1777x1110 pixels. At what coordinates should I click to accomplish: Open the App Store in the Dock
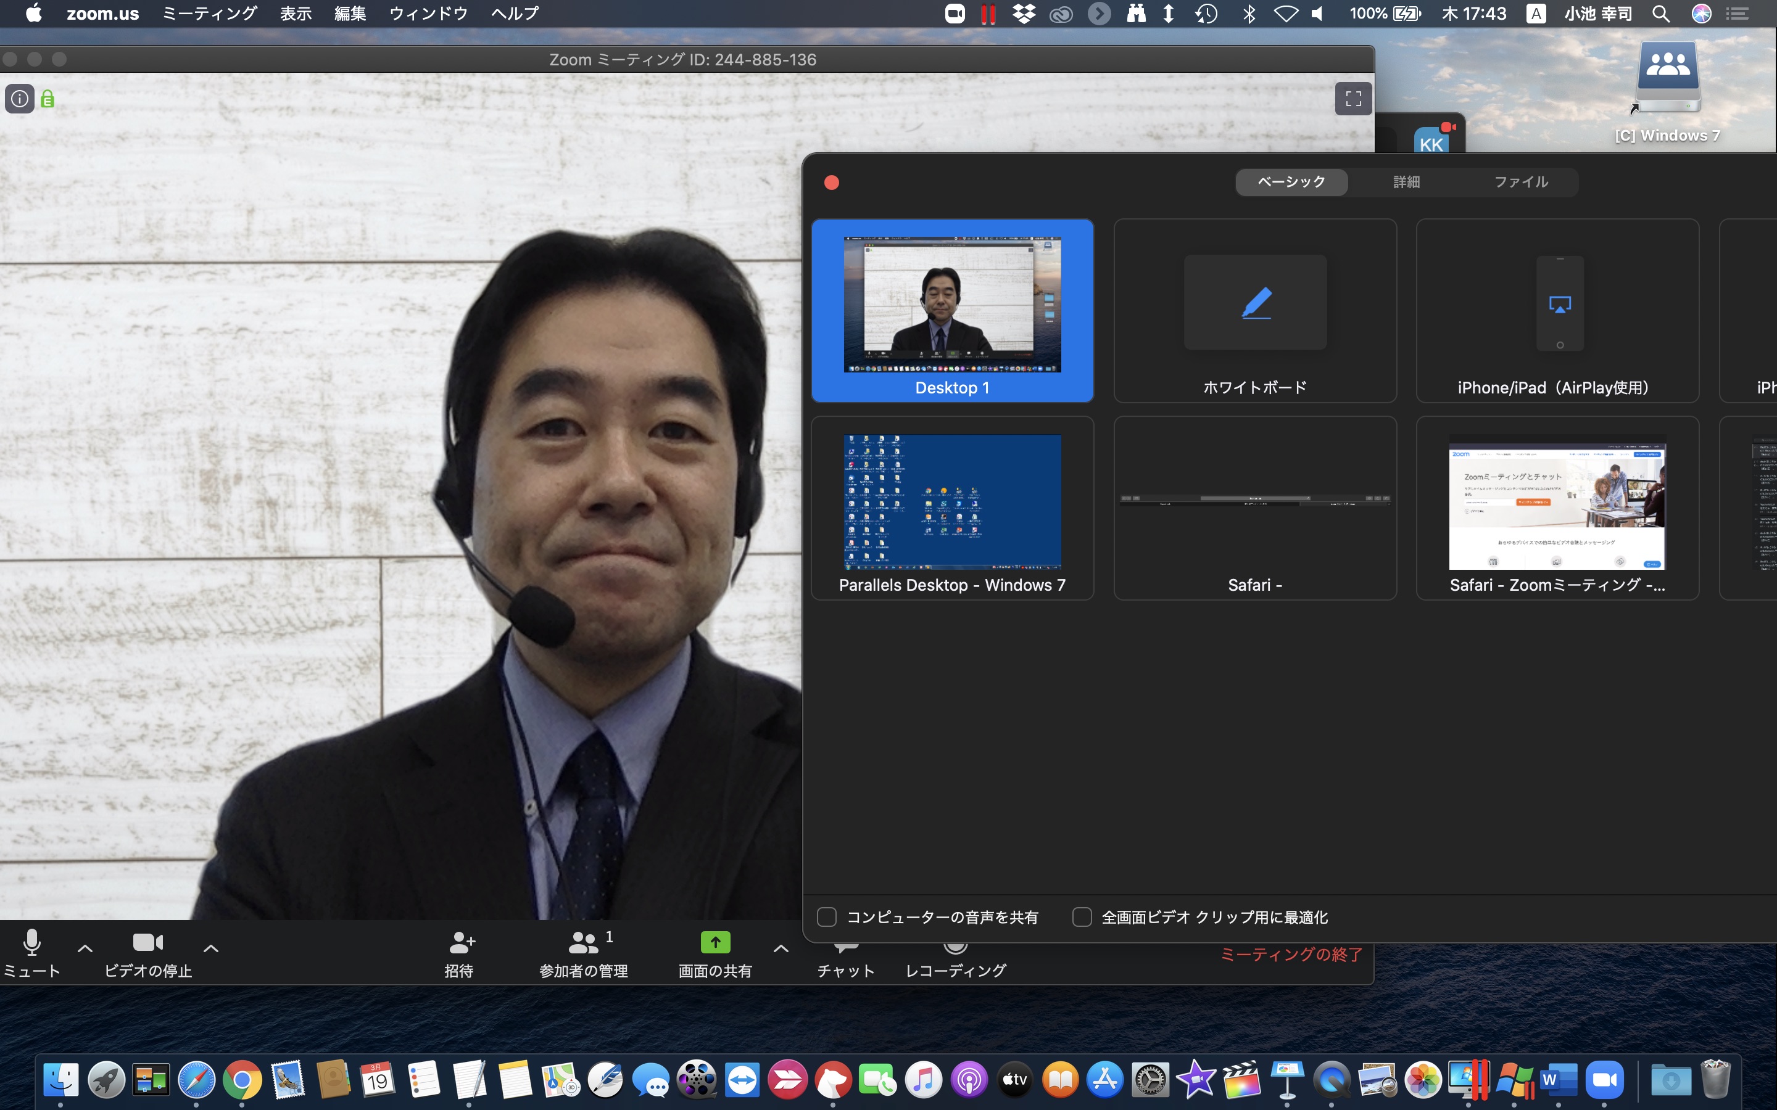pyautogui.click(x=1105, y=1079)
